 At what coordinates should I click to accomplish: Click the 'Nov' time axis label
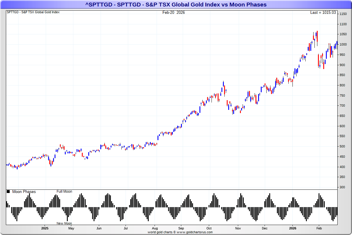[238, 228]
